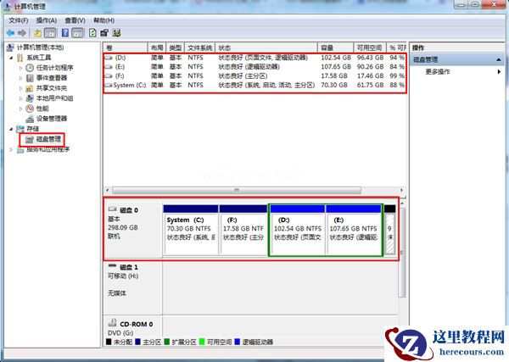Select 计算机管理(本地) root node
The image size is (509, 362).
point(40,47)
